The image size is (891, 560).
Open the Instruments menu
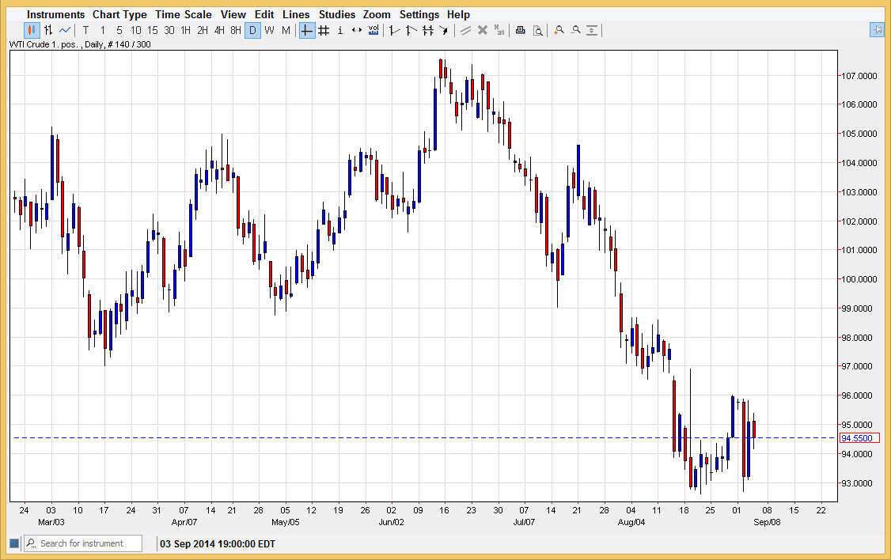(55, 14)
